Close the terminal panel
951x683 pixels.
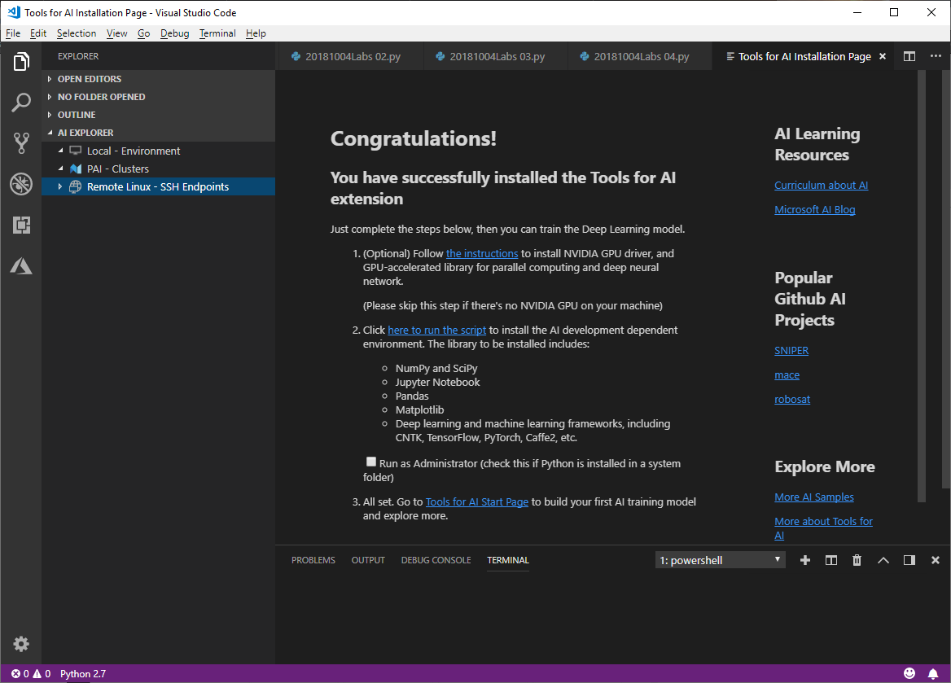(936, 560)
